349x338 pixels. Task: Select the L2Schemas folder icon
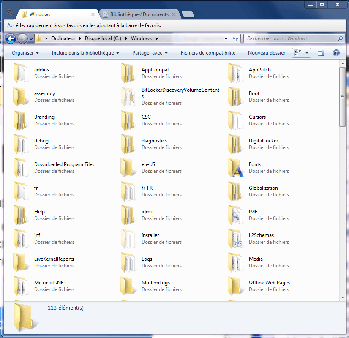coord(235,239)
